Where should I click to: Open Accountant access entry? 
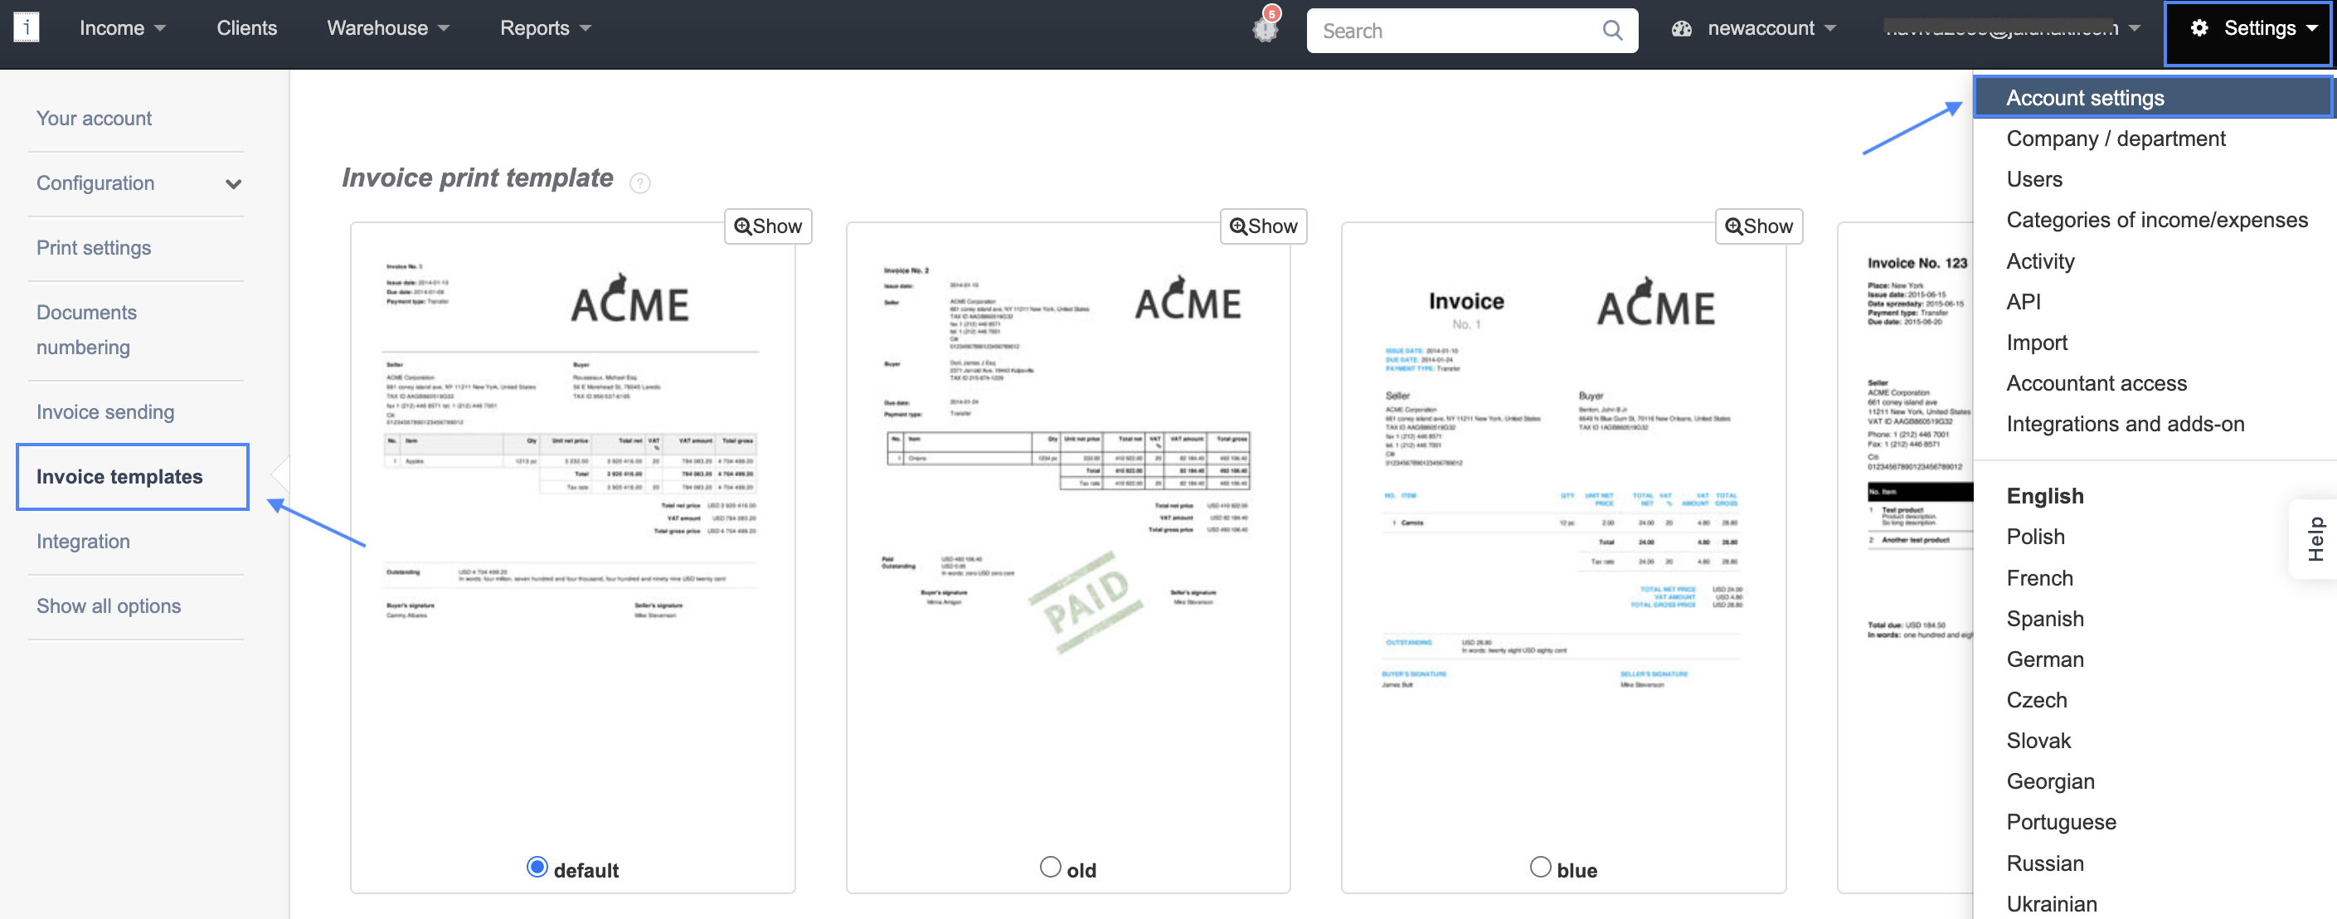pos(2096,383)
